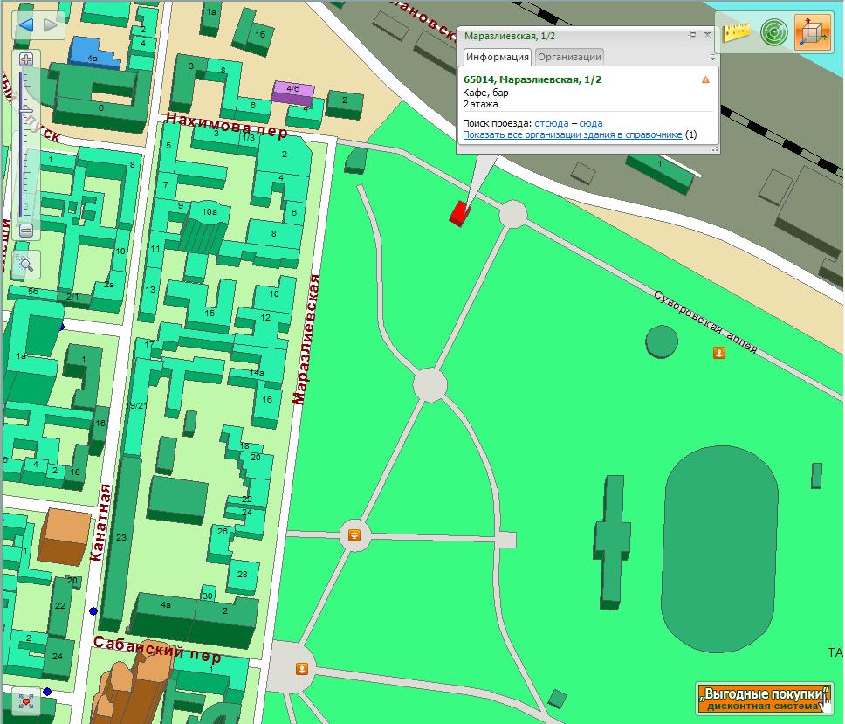Select the ruler distance measuring tool

tap(738, 32)
